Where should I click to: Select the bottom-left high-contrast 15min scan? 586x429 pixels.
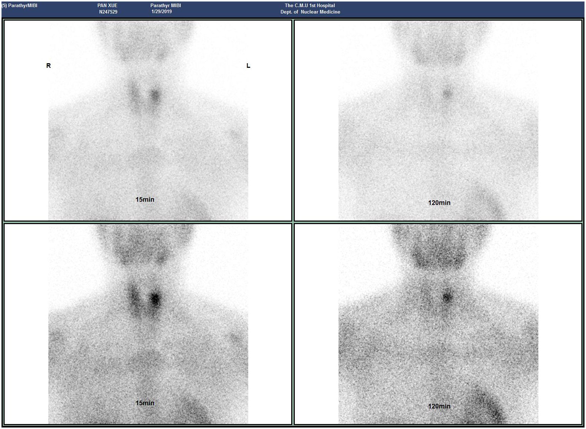point(148,324)
